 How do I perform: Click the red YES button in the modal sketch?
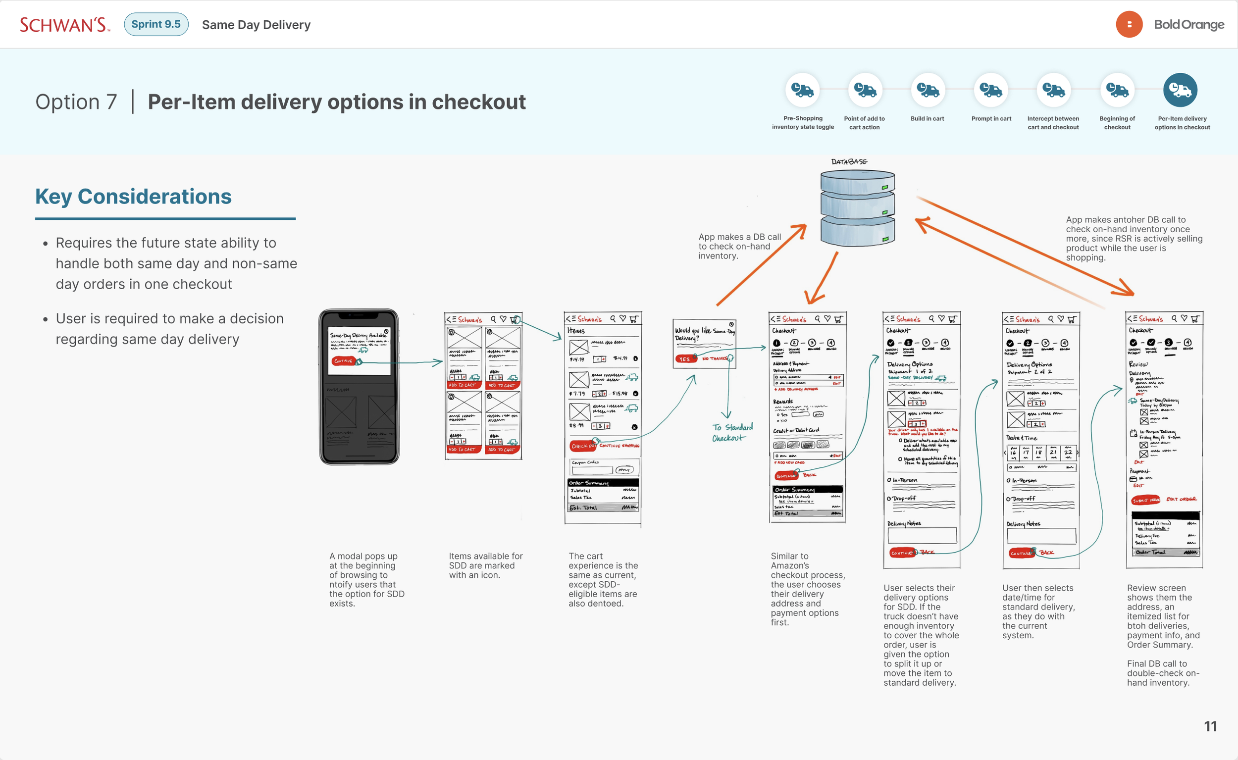click(685, 359)
